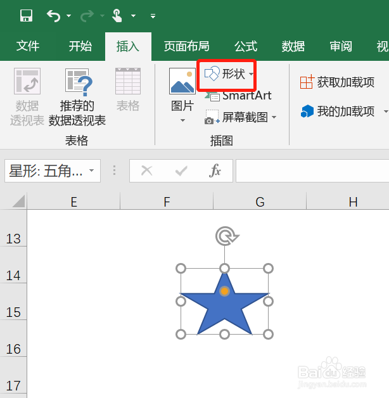Select column G header
Image resolution: width=389 pixels, height=398 pixels.
[x=260, y=202]
